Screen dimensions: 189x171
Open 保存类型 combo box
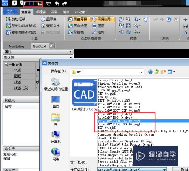tap(132, 169)
